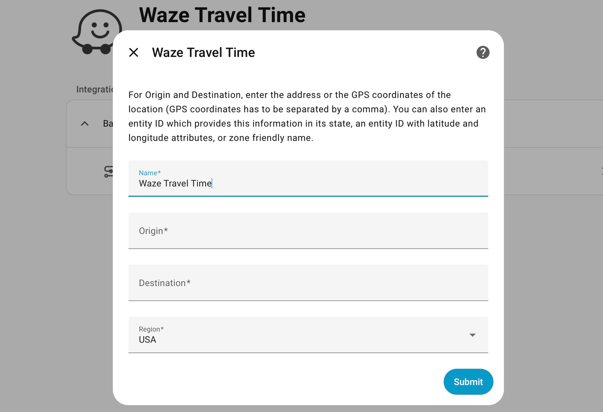Click the USA text in the Region selector
Screen dimensions: 603x412
point(147,339)
